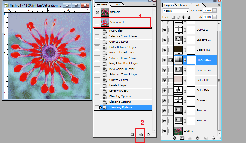Set history brush source to Snapshot 1
The image size is (246, 143).
[x=97, y=22]
